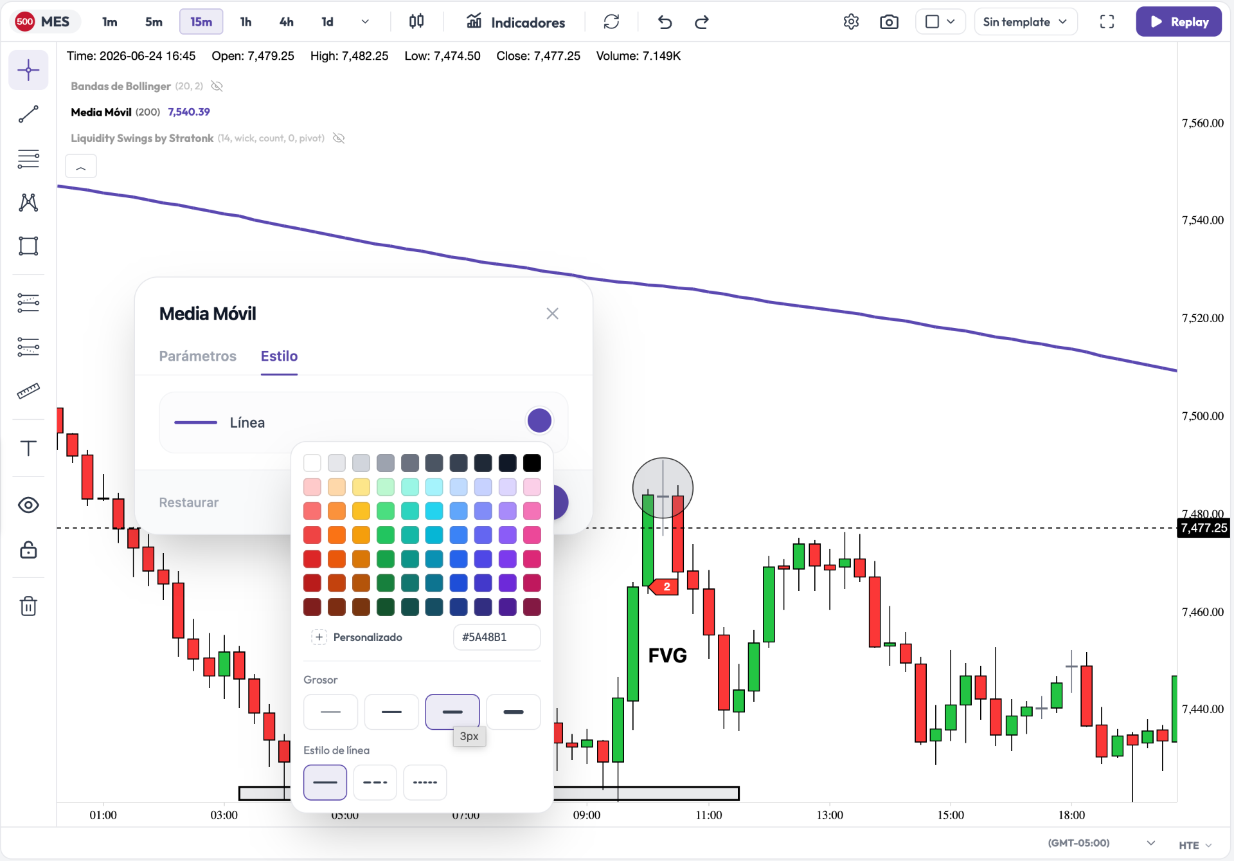Pick the white color swatch

(x=312, y=462)
